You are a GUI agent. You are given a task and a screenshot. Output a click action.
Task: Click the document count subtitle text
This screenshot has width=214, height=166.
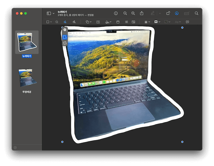pyautogui.click(x=76, y=15)
